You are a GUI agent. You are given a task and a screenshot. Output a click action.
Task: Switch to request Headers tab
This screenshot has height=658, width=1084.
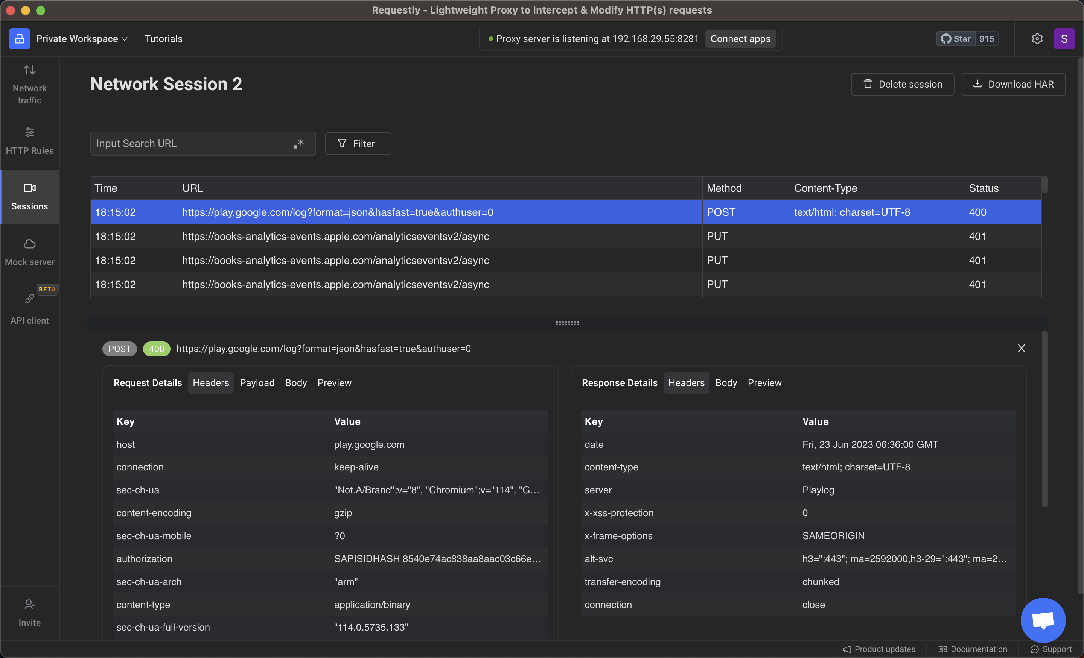point(211,383)
